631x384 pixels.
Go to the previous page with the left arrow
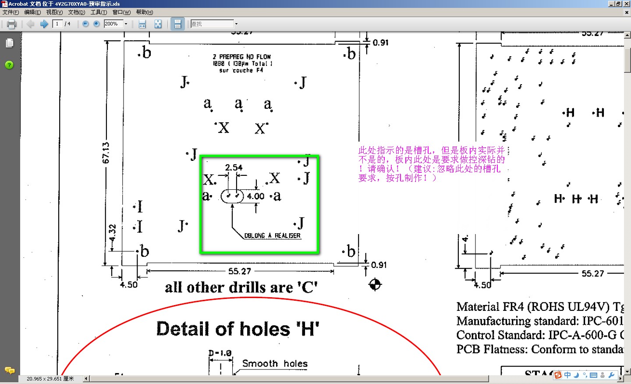point(30,24)
